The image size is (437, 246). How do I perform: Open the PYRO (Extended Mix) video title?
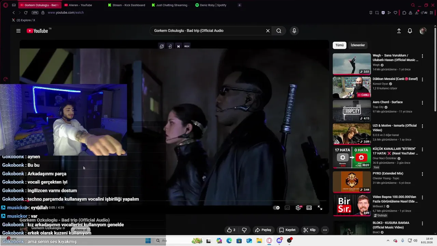tap(388, 174)
